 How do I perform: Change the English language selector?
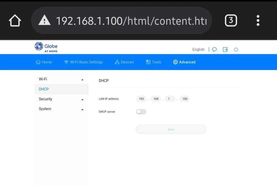pos(198,50)
